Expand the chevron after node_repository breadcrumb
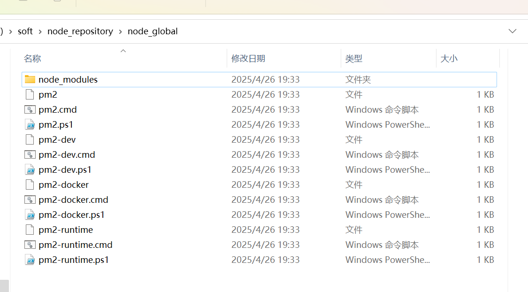The width and height of the screenshot is (528, 292). click(120, 31)
